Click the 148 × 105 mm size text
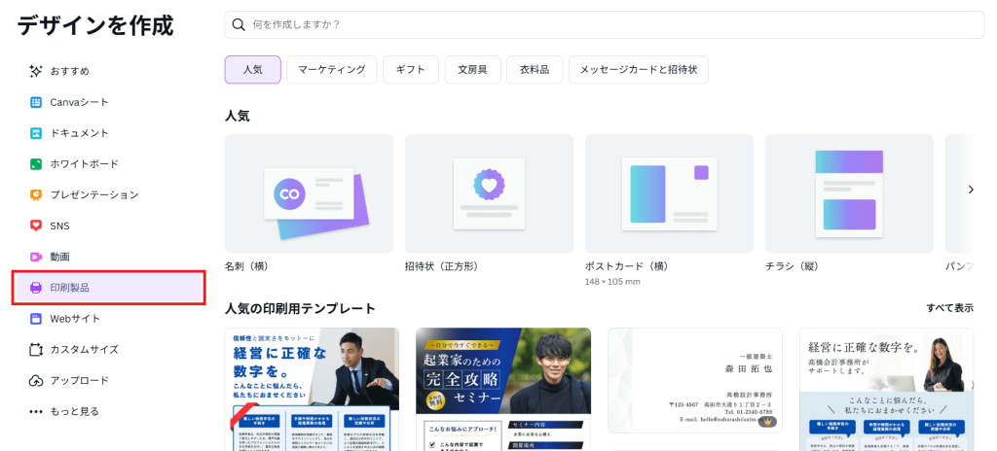The height and width of the screenshot is (451, 997). 612,282
